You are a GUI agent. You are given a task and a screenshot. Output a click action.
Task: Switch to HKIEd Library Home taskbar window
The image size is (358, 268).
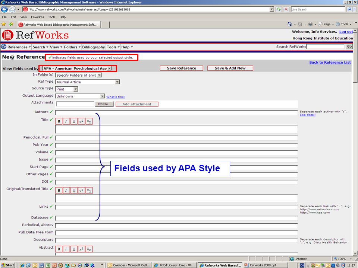[x=175, y=265]
